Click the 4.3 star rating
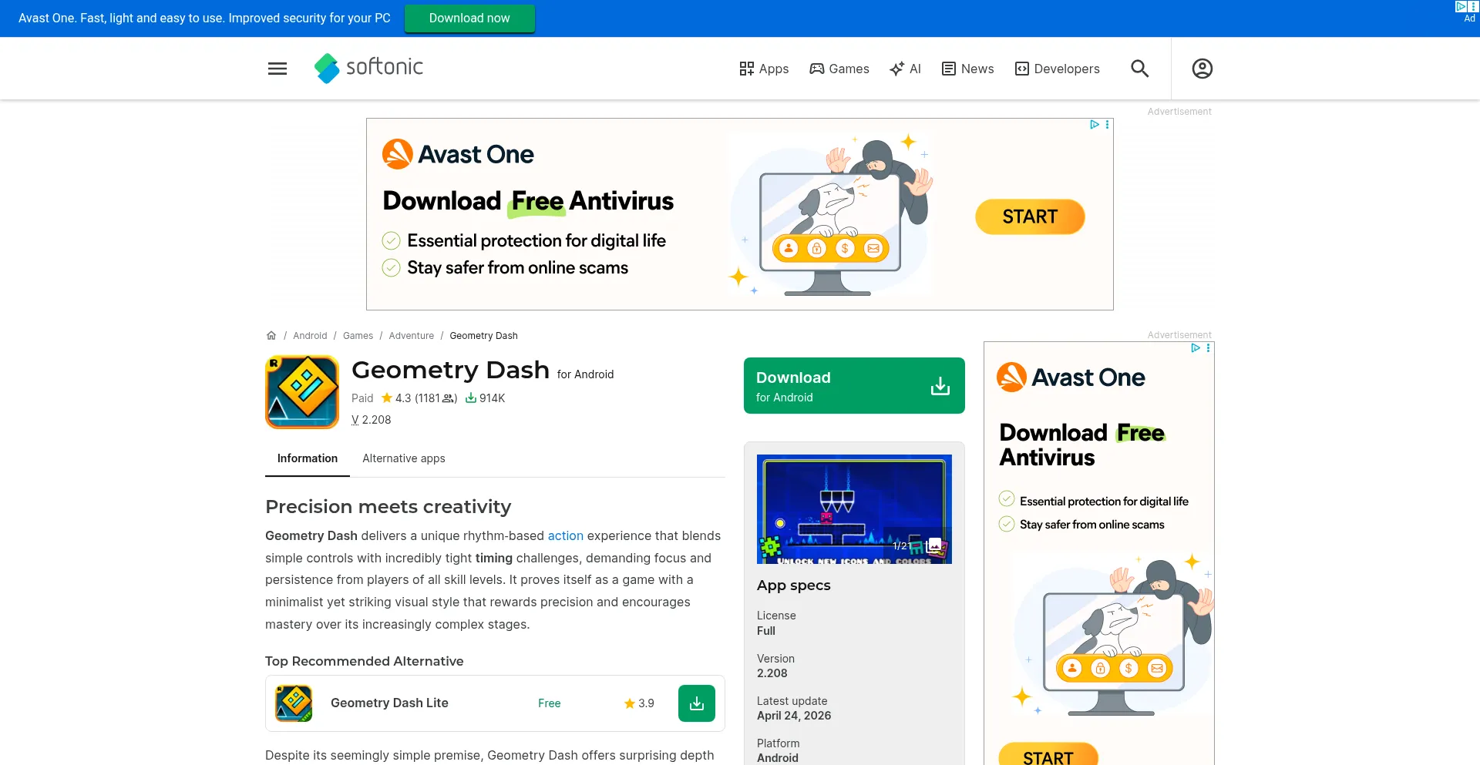This screenshot has height=765, width=1480. (x=396, y=398)
